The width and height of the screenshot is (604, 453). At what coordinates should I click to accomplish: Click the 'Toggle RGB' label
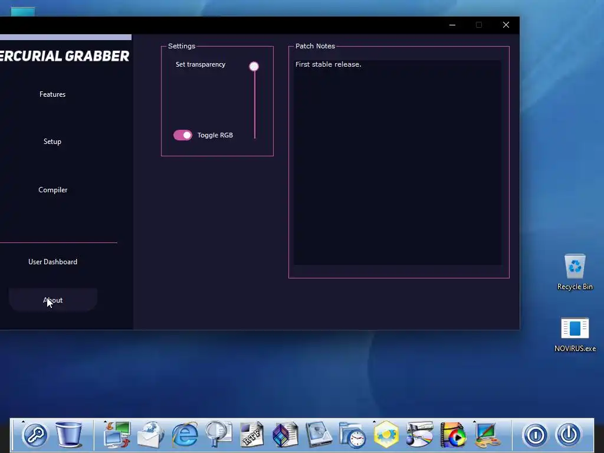click(215, 135)
